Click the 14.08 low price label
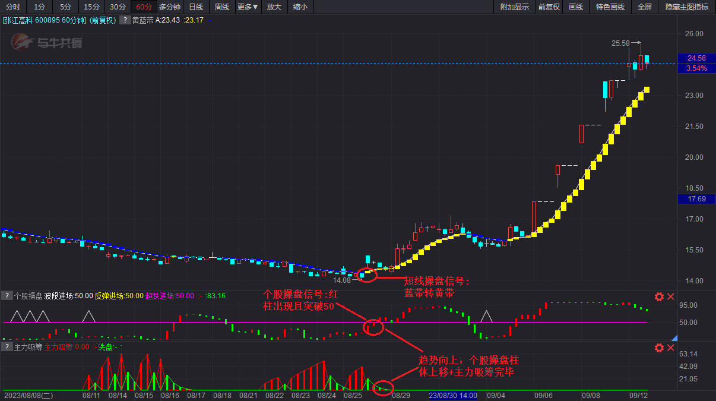716x401 pixels. coord(343,280)
